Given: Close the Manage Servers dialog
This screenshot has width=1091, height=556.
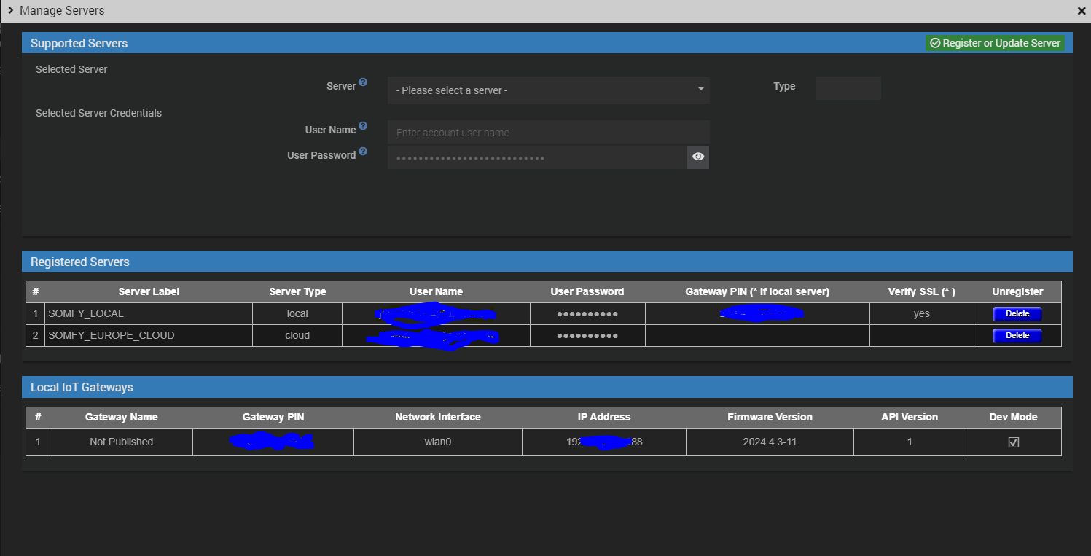Looking at the screenshot, I should tap(1082, 11).
